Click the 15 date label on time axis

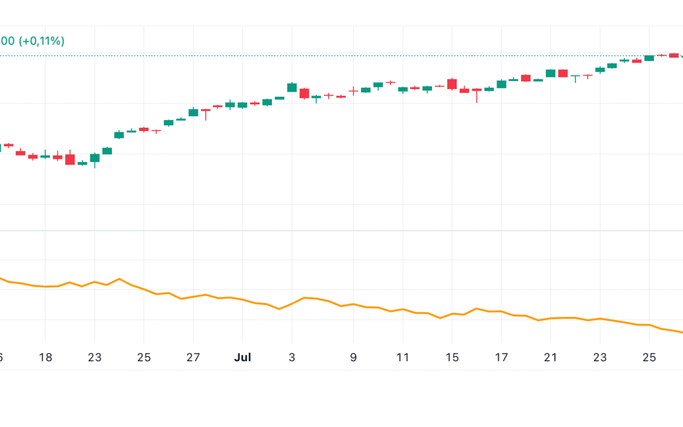452,357
